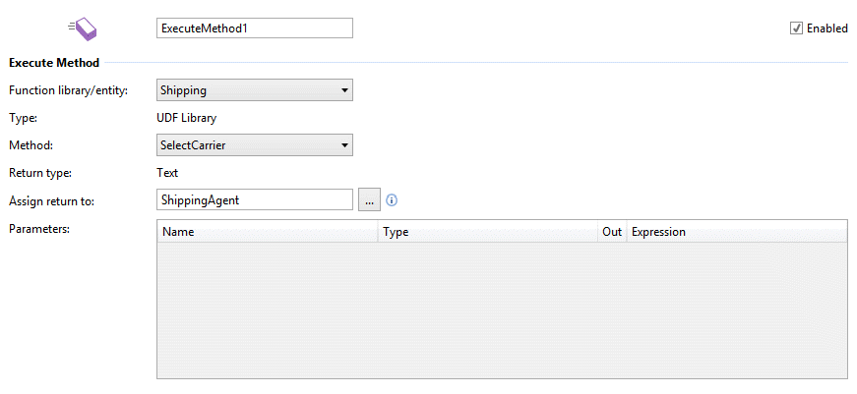This screenshot has width=857, height=394.
Task: Click the Expression column header
Action: click(736, 233)
